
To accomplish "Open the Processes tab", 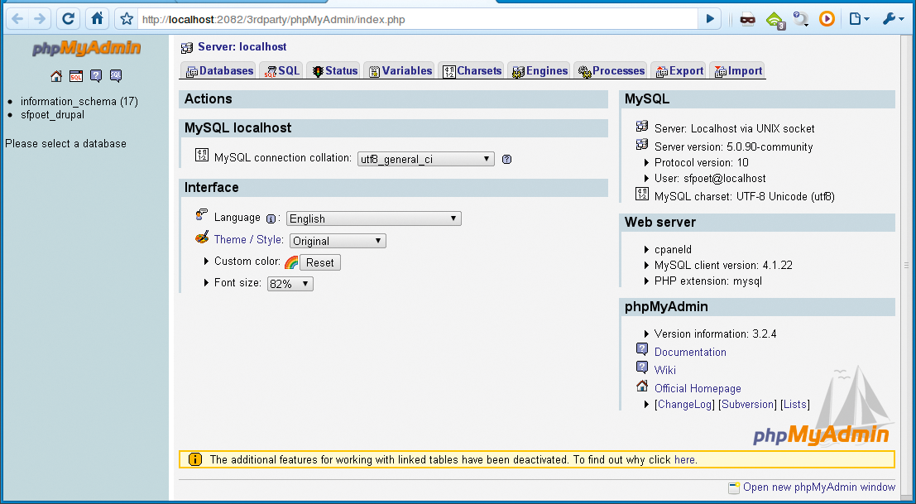I will click(x=611, y=70).
